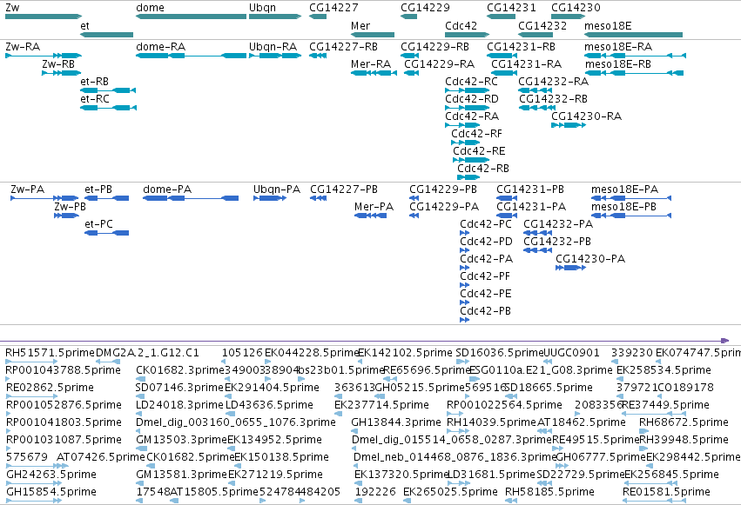
Task: Select the dome-PA protein feature
Action: click(x=191, y=198)
